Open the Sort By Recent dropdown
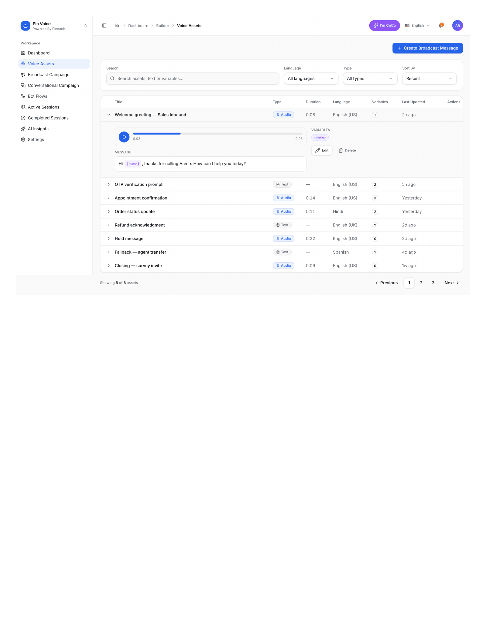Image resolution: width=486 pixels, height=629 pixels. [429, 78]
